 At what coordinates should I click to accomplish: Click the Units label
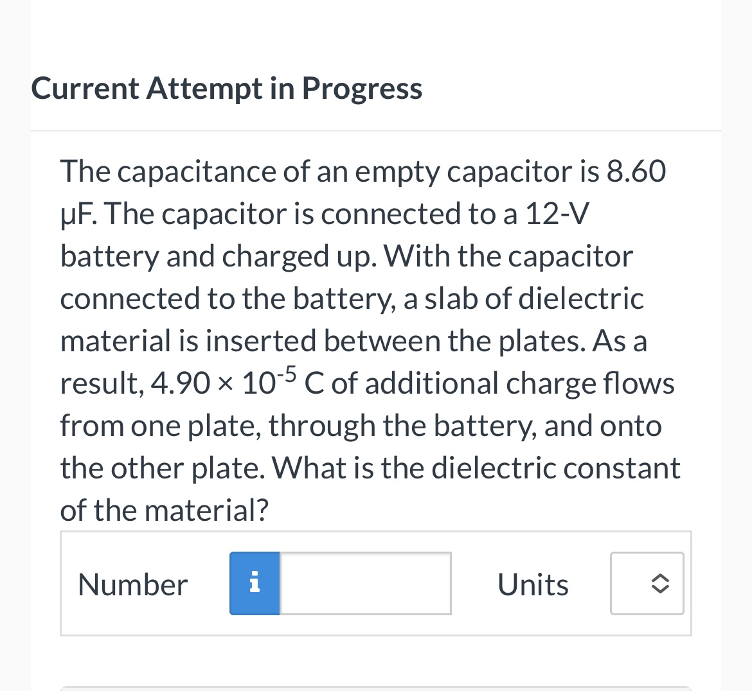[x=532, y=583]
